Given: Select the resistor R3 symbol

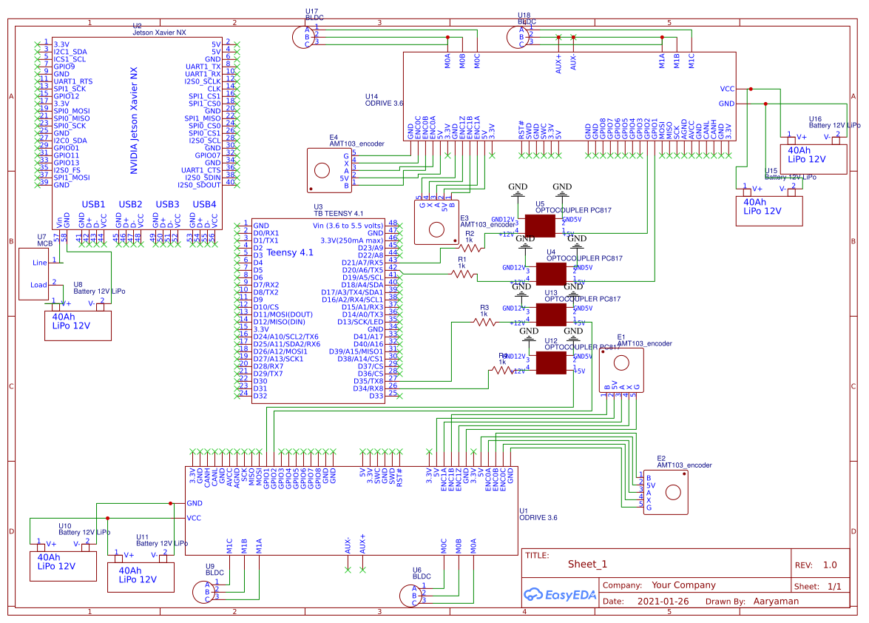Looking at the screenshot, I should pos(482,320).
